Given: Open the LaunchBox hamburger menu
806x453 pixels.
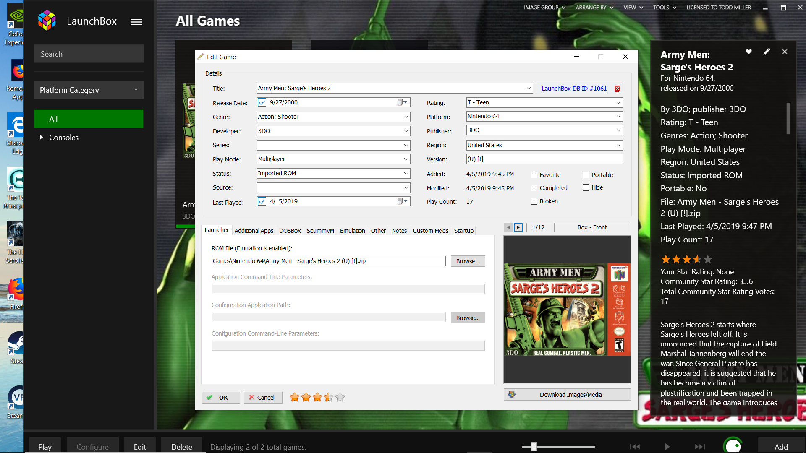Looking at the screenshot, I should tap(136, 22).
